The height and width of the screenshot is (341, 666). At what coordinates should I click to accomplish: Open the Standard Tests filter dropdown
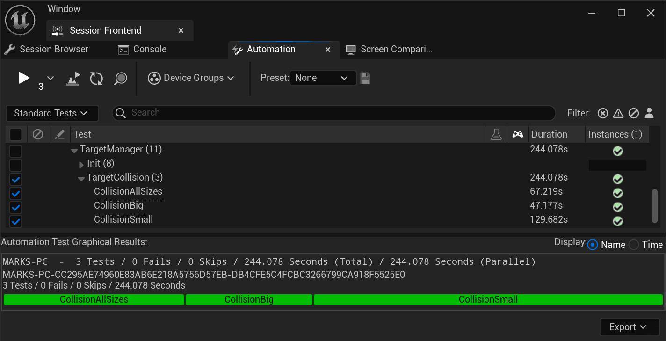click(52, 113)
